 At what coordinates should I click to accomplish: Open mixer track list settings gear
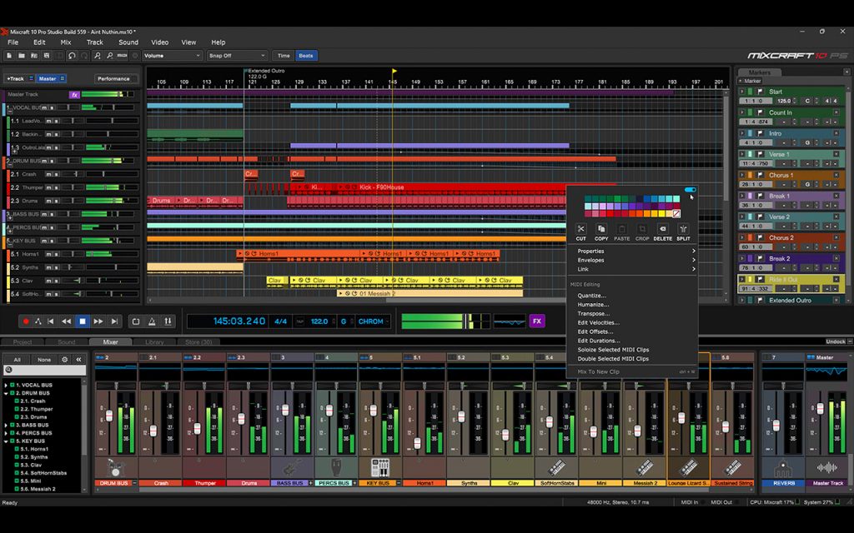(x=65, y=360)
